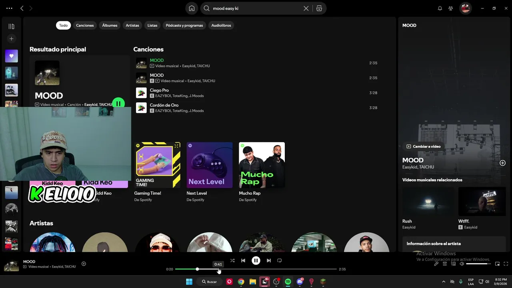Open File Explorer from taskbar
This screenshot has width=512, height=288.
pos(253,282)
